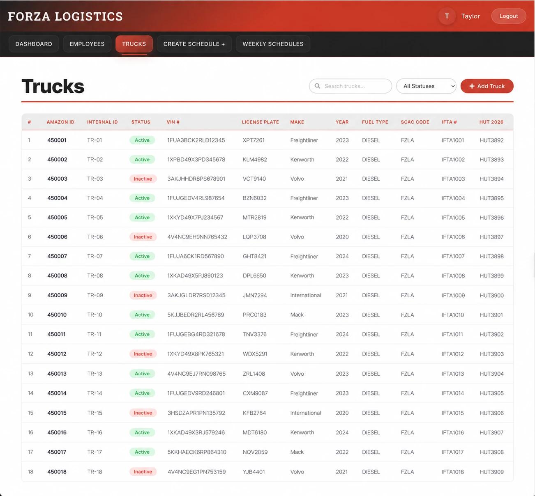This screenshot has width=535, height=496.
Task: Click Inactive badge for 450012
Action: [143, 354]
